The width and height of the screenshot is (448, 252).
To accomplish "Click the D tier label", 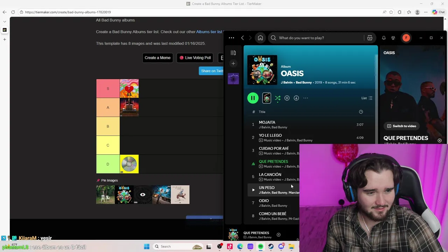I will click(x=108, y=164).
